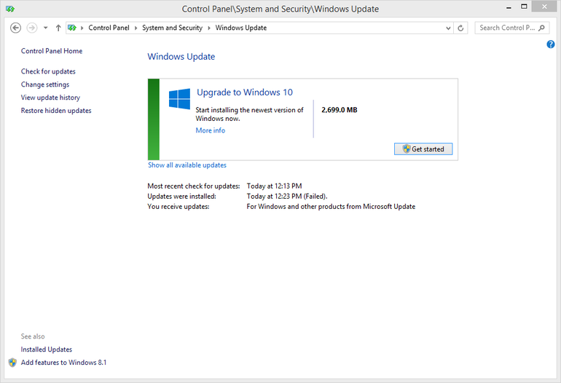Go up one level with Up arrow
Screen dimensions: 561x383
pyautogui.click(x=58, y=28)
